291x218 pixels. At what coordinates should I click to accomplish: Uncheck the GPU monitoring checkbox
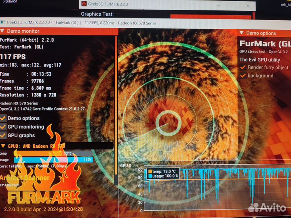3,127
